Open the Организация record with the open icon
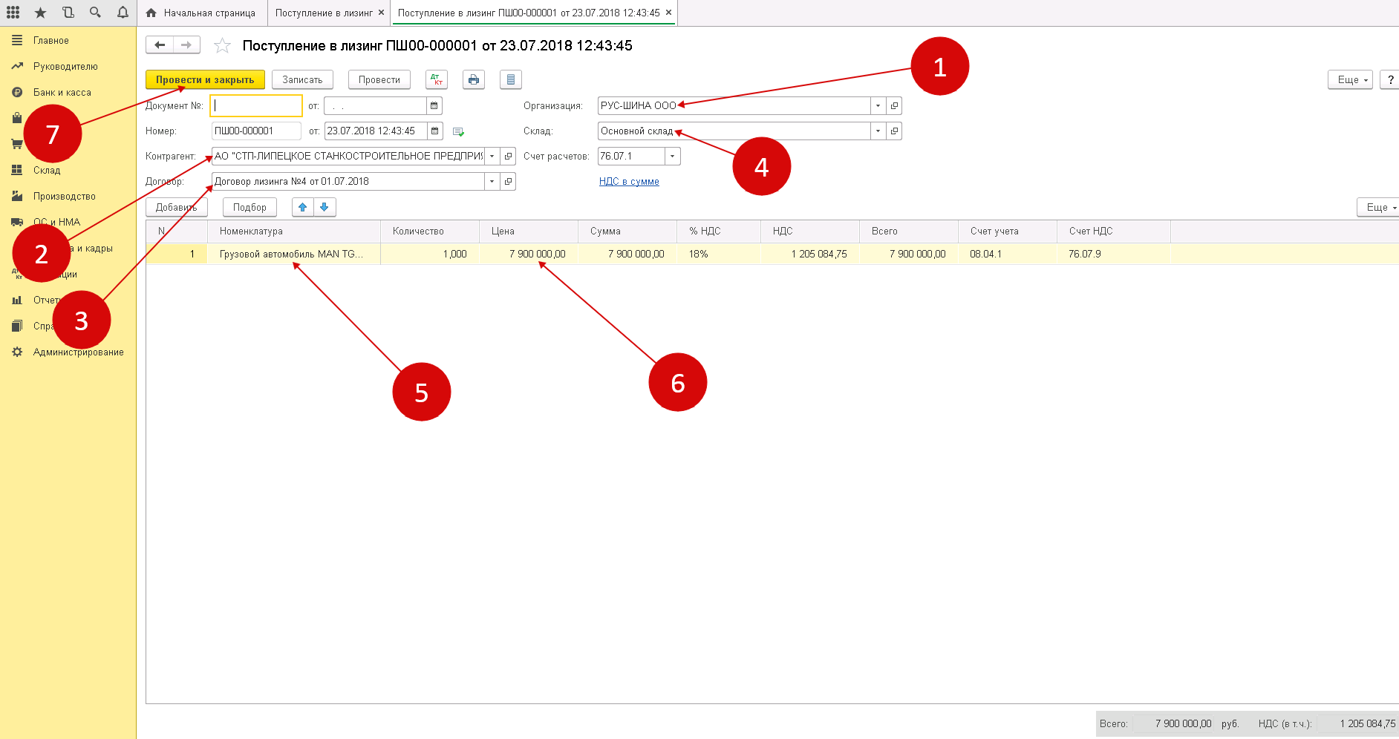 894,106
